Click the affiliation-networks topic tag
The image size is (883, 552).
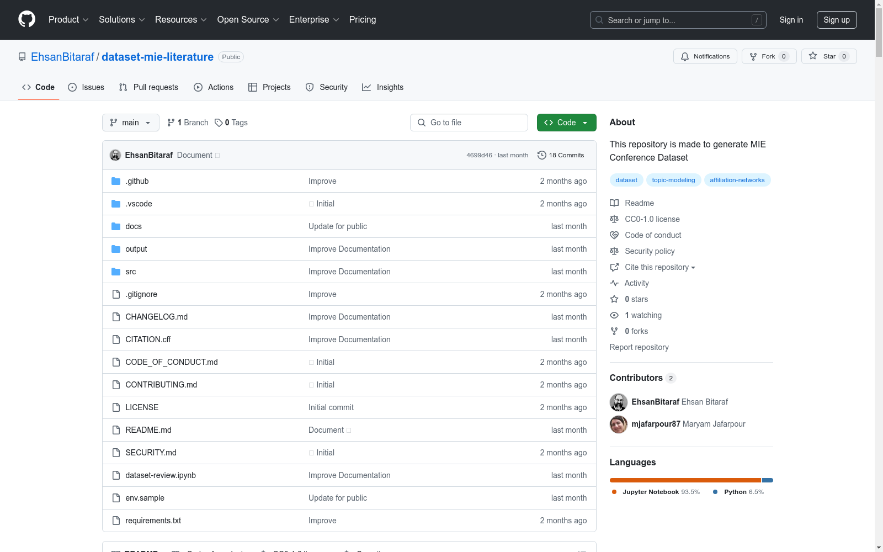(x=737, y=180)
